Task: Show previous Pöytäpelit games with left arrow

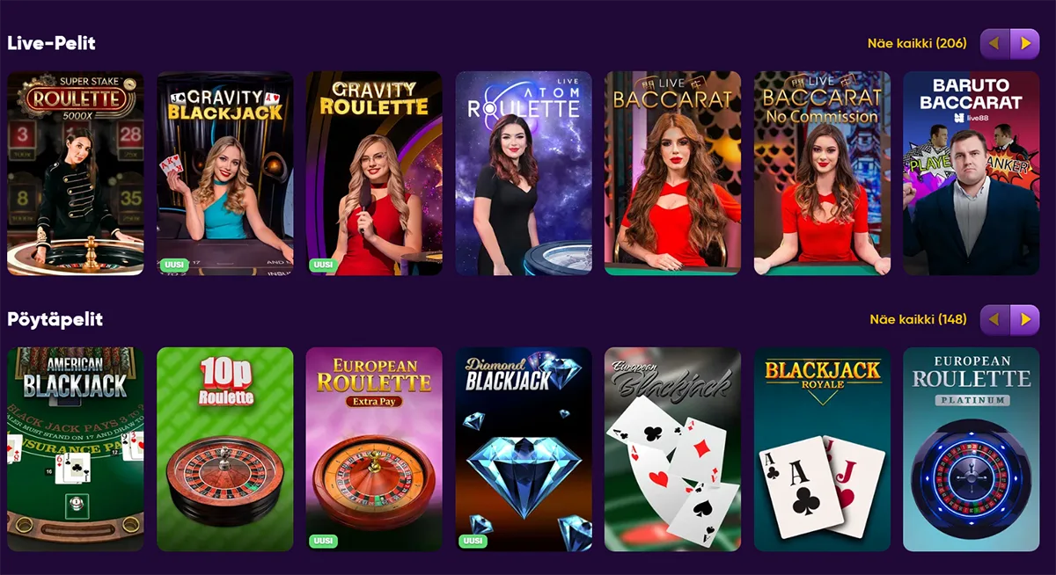Action: (x=994, y=319)
